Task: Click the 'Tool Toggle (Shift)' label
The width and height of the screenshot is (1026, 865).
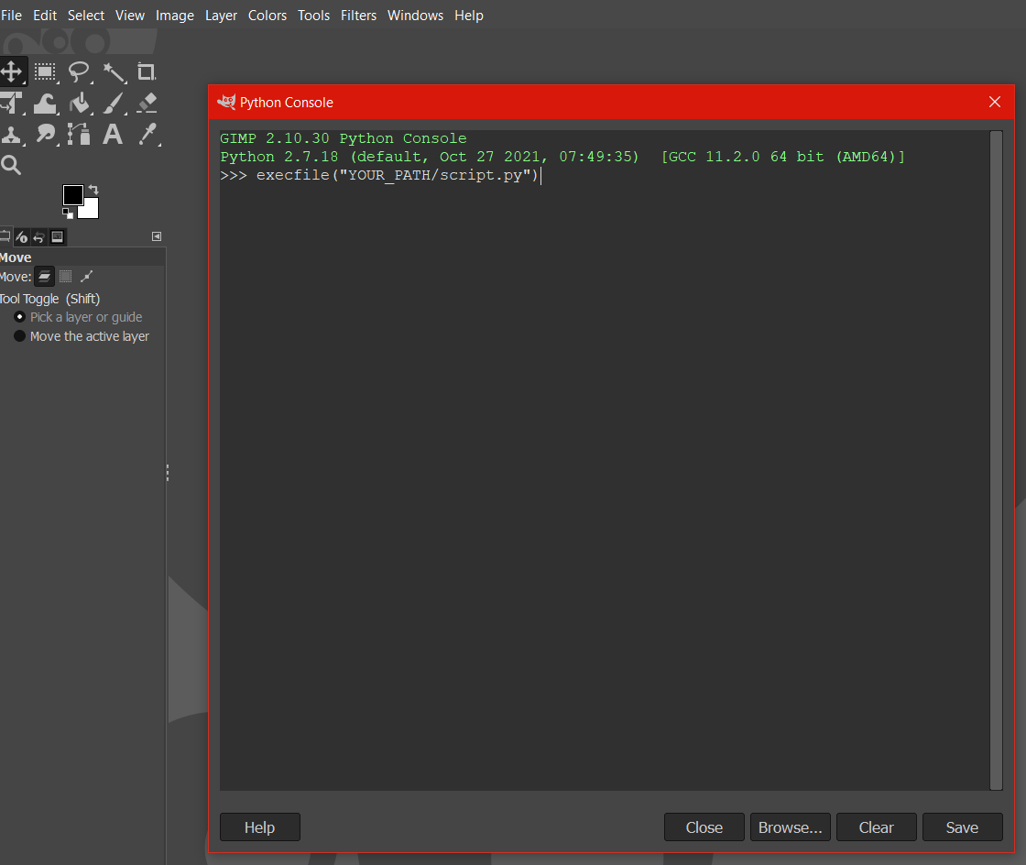Action: tap(49, 299)
